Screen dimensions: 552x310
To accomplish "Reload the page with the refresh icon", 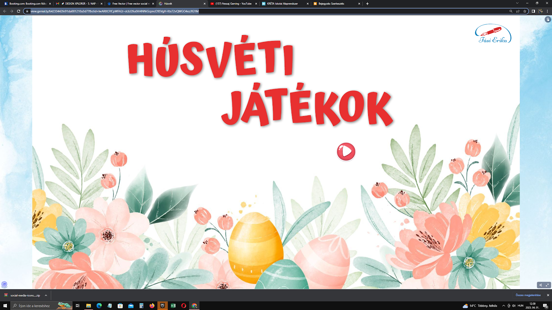I will click(18, 11).
